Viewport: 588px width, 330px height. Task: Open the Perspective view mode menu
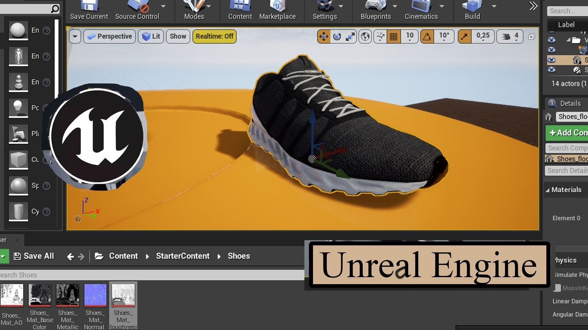coord(109,36)
